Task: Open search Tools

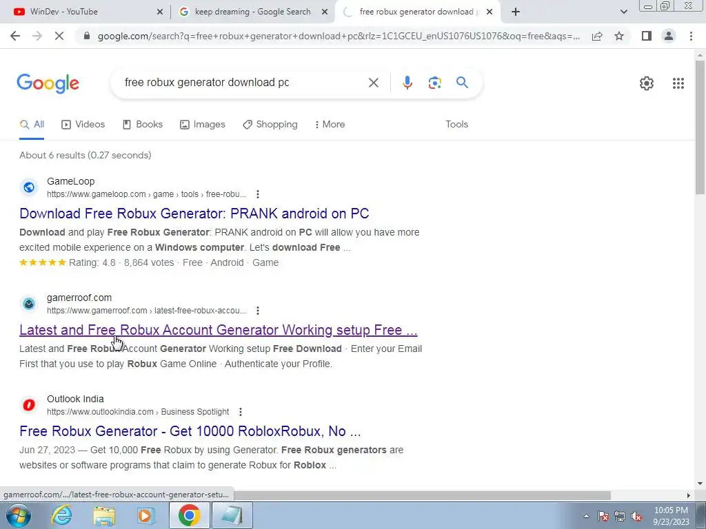Action: coord(456,125)
